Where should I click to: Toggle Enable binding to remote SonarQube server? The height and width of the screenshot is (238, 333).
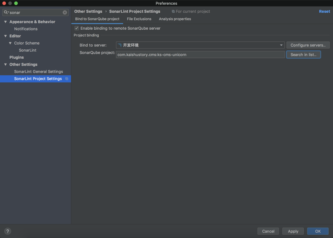[x=77, y=28]
